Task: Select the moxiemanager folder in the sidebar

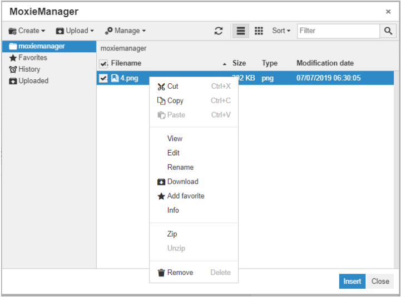Action: pyautogui.click(x=49, y=46)
